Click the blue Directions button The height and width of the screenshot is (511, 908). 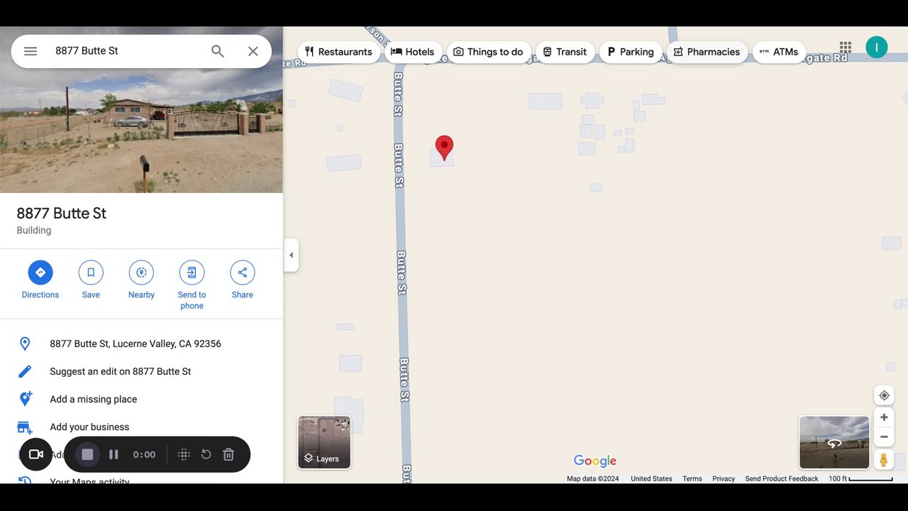[40, 273]
